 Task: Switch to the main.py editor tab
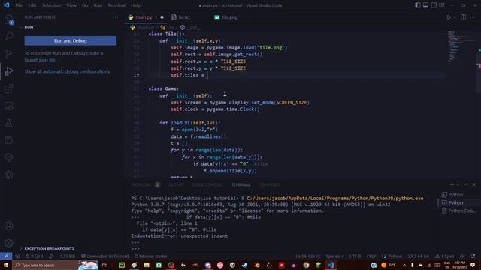point(146,17)
